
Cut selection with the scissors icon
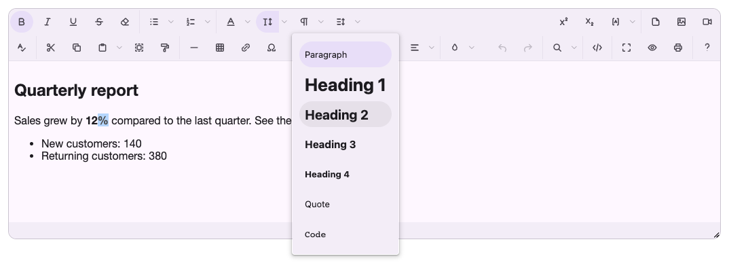(x=51, y=48)
